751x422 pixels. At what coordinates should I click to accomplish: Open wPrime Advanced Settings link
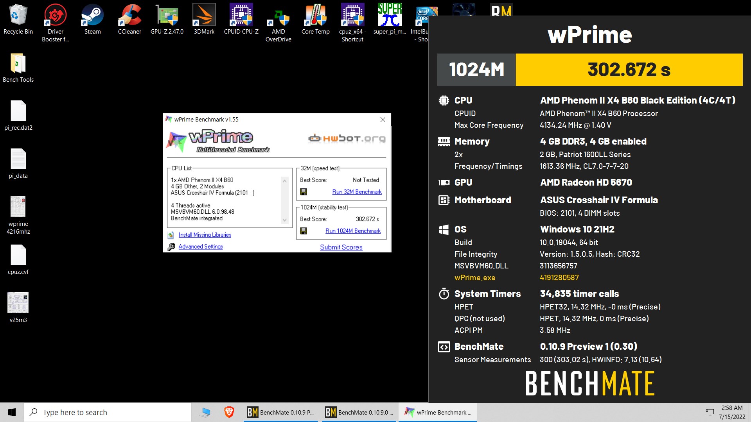coord(201,247)
